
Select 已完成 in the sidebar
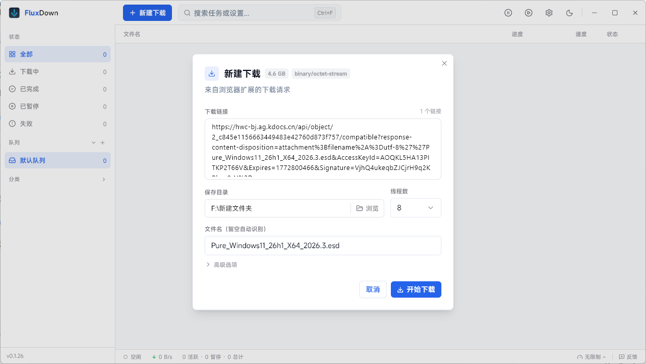30,89
